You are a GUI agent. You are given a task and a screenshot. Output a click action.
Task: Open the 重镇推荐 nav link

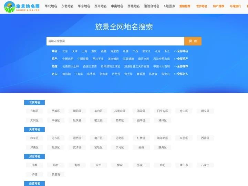click(185, 6)
